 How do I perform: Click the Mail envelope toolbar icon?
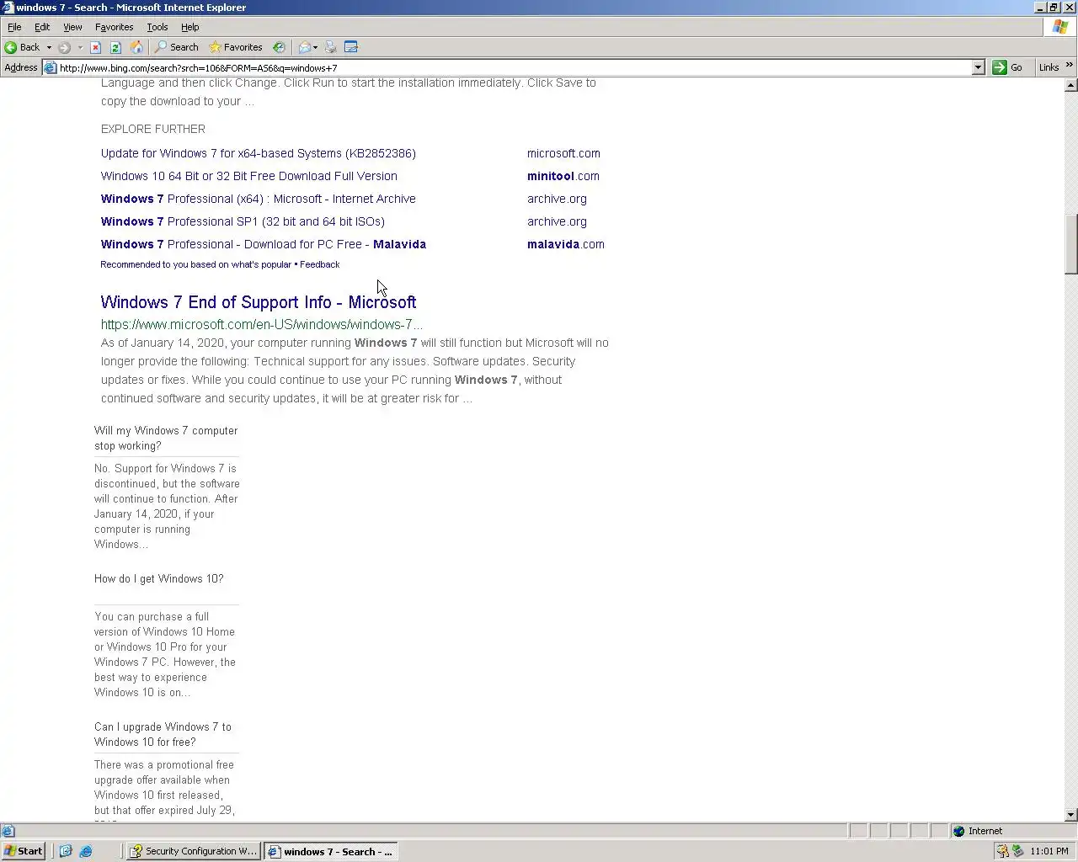tap(304, 47)
